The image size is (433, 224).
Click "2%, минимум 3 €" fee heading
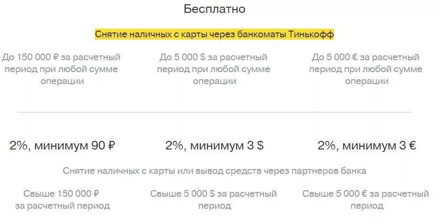coord(367,146)
